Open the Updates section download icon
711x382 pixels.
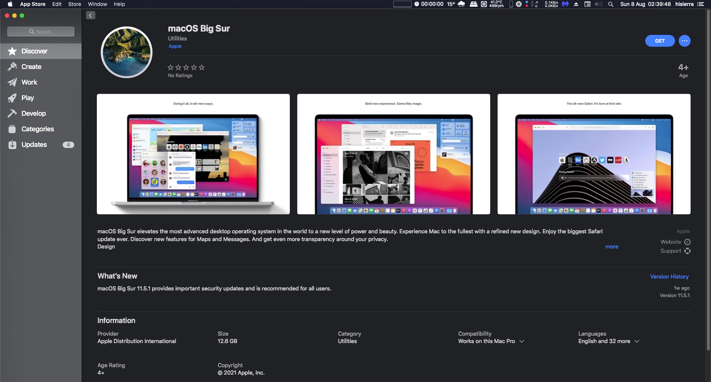pos(12,145)
